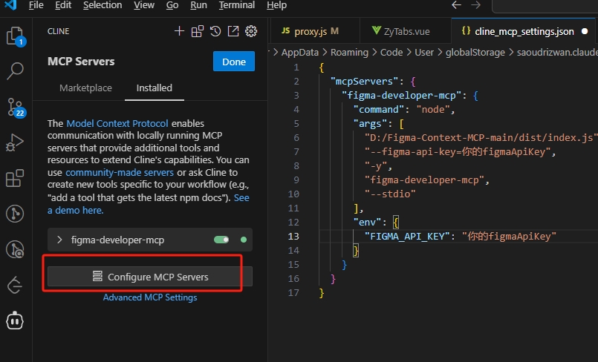Open the Edit menu

(63, 5)
